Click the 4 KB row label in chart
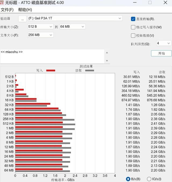Viewport: 172px width, 182px height. pyautogui.click(x=10, y=91)
